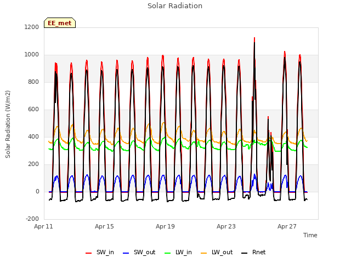The width and height of the screenshot is (351, 263).
Task: Click the Apr 11 x-axis label
Action: click(43, 226)
